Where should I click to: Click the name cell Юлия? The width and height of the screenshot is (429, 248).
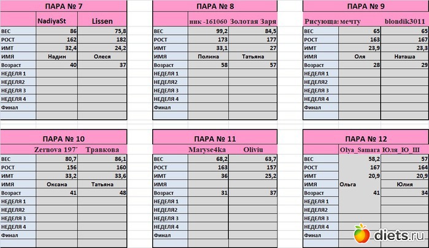click(x=401, y=184)
